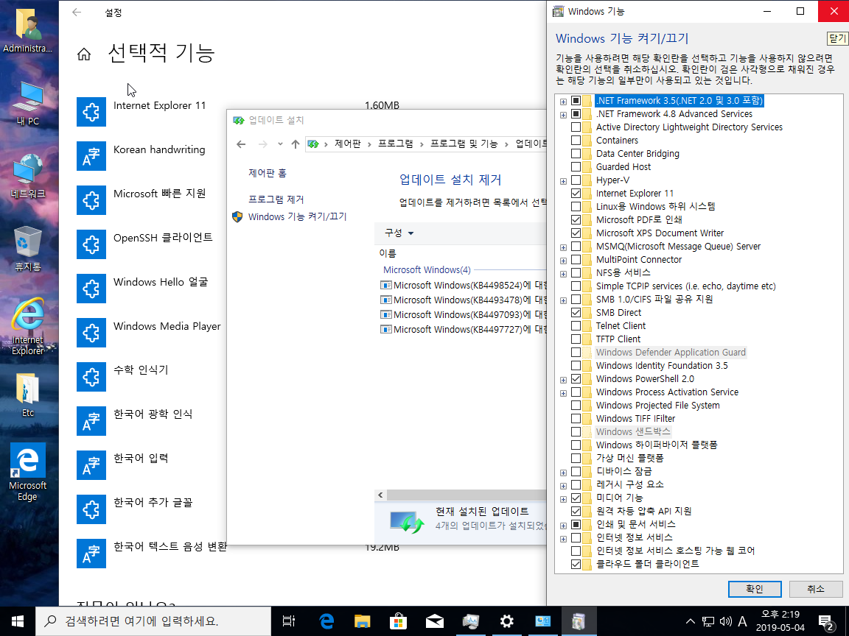Open the Start menu
849x636 pixels.
pyautogui.click(x=18, y=621)
